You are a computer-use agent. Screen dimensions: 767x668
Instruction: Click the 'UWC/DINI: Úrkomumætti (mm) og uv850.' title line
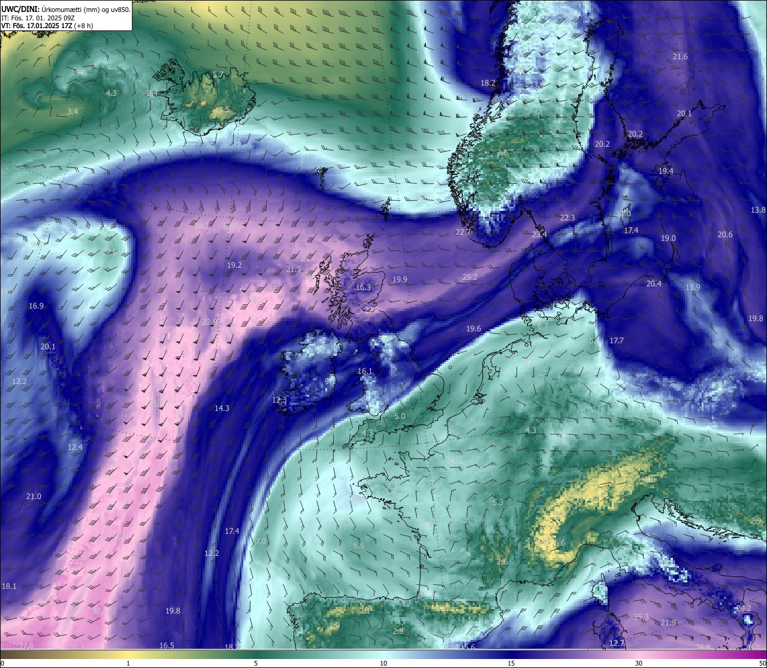pyautogui.click(x=66, y=8)
